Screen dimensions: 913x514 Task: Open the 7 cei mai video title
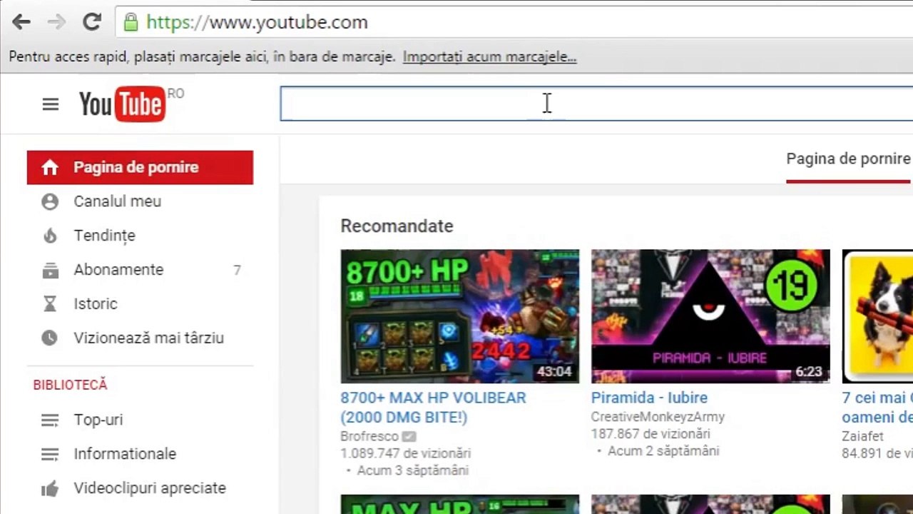pyautogui.click(x=877, y=408)
